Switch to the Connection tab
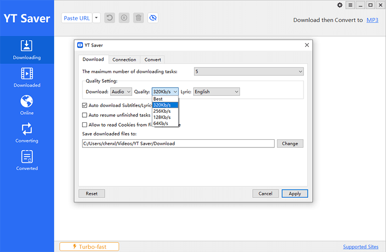 pos(124,60)
